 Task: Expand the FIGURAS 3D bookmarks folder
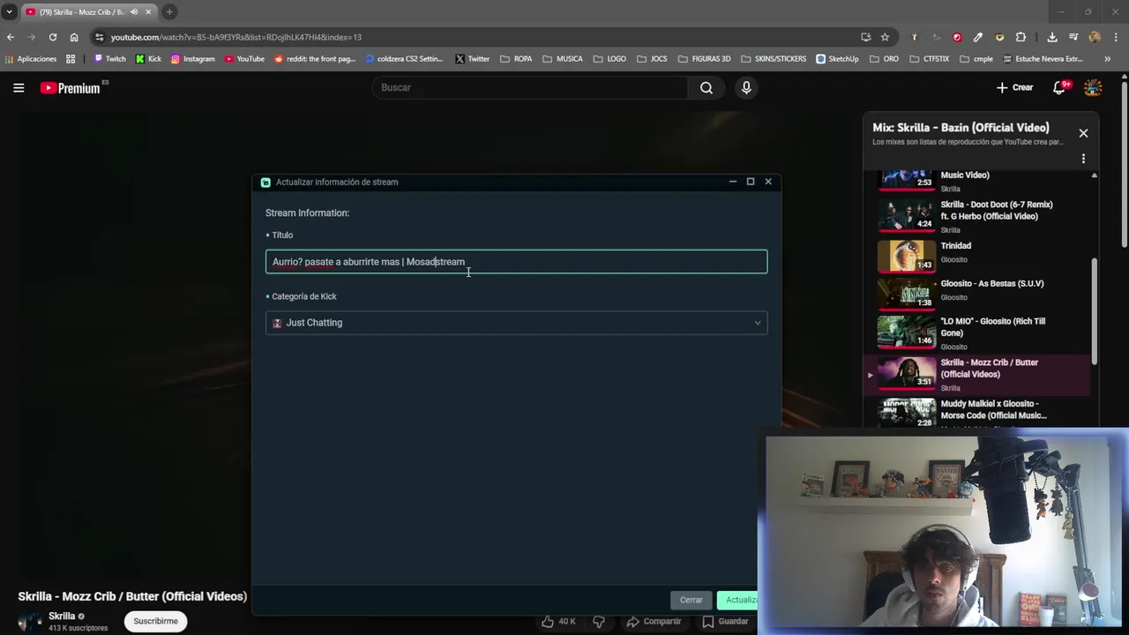click(704, 59)
